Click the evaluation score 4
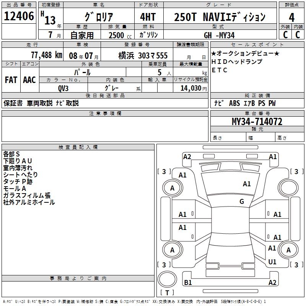 click(291, 18)
